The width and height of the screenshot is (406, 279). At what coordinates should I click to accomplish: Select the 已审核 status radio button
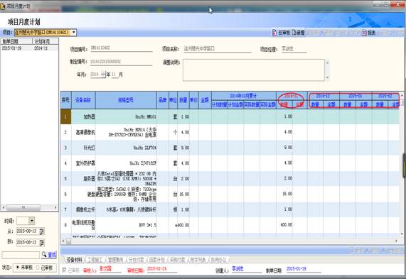[38, 268]
